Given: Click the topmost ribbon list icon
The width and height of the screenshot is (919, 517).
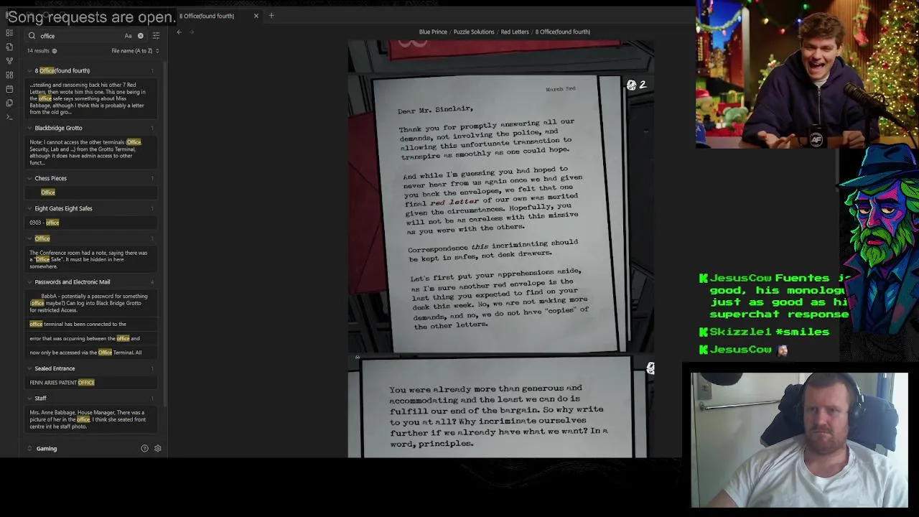Looking at the screenshot, I should point(9,33).
